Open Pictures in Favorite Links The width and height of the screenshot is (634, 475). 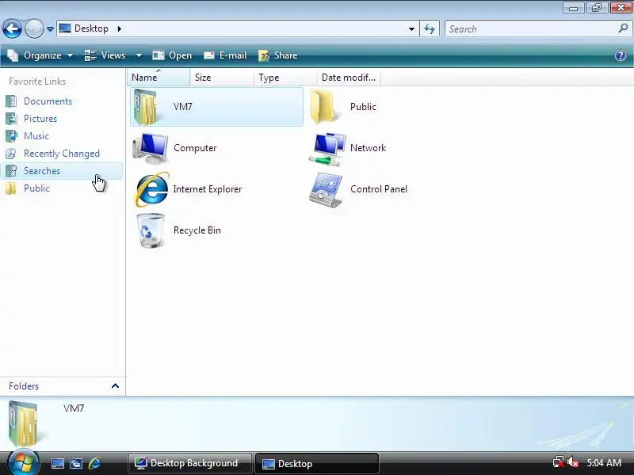pyautogui.click(x=40, y=119)
